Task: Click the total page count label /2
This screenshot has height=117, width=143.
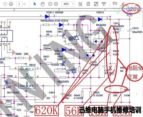Action: (24, 4)
